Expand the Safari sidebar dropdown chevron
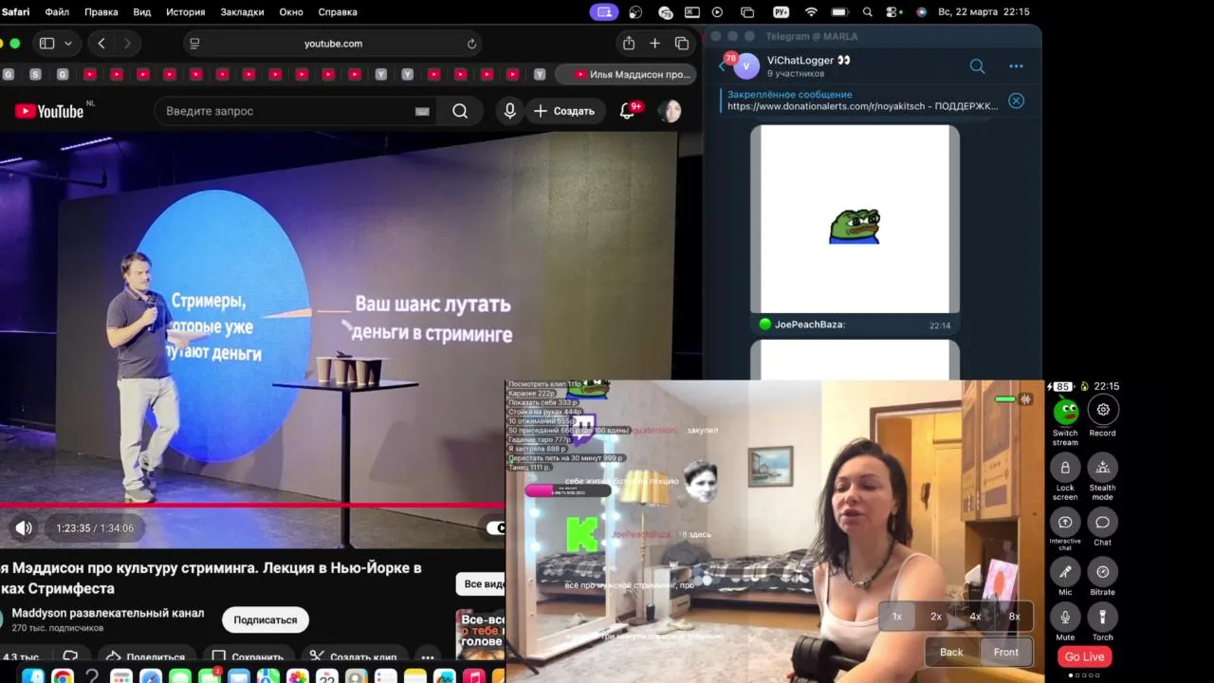This screenshot has width=1214, height=683. pos(68,44)
